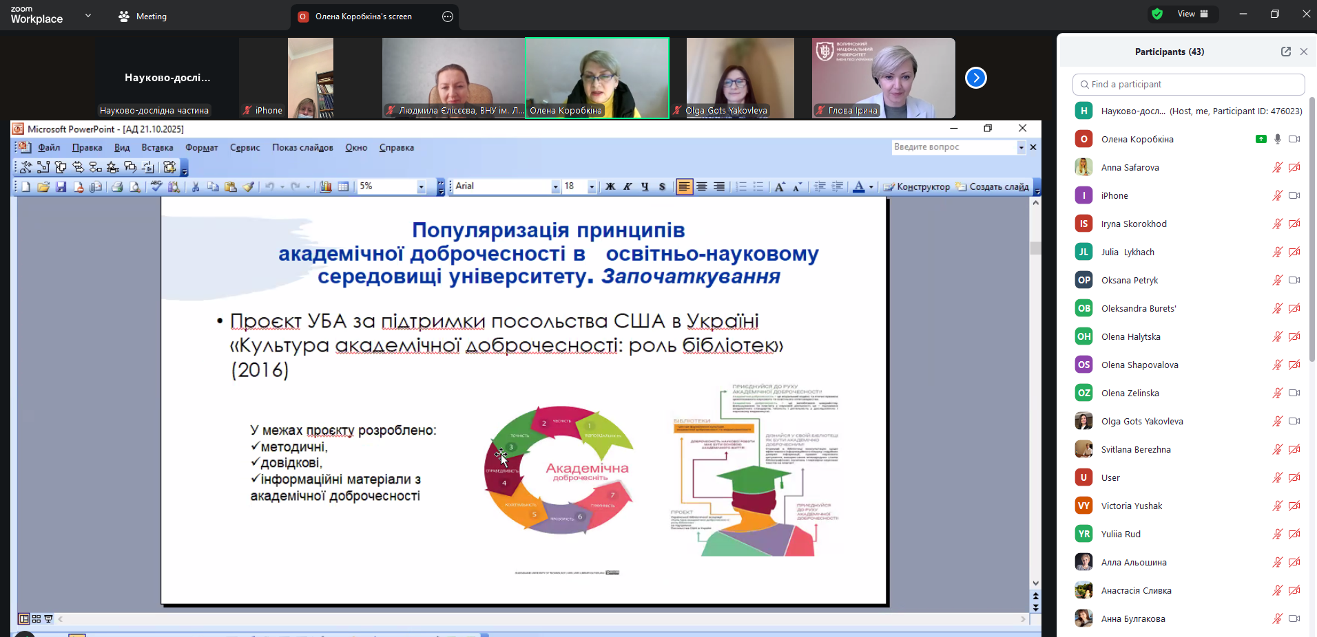Open more options for shared screen

[448, 17]
